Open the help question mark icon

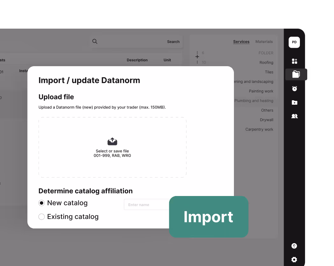click(x=294, y=246)
